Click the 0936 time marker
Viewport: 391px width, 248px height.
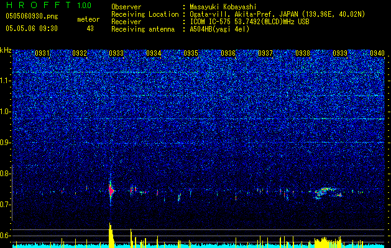pyautogui.click(x=228, y=53)
